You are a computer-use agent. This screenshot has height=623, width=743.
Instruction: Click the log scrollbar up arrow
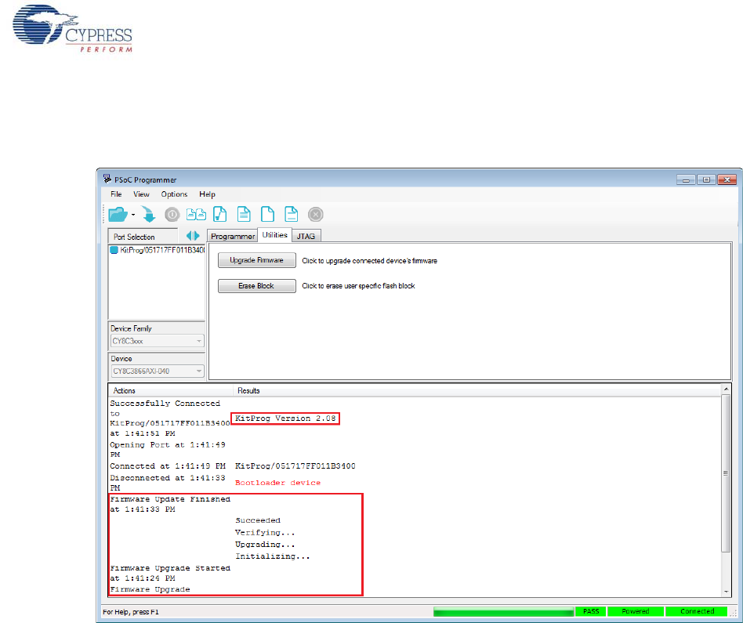point(726,389)
